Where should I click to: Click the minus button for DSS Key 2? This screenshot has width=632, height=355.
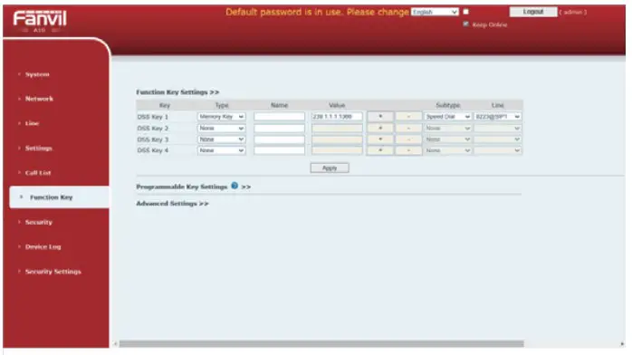pos(408,128)
